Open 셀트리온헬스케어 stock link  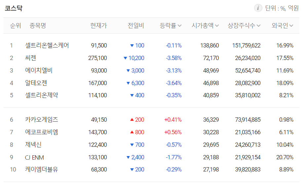click(47, 46)
